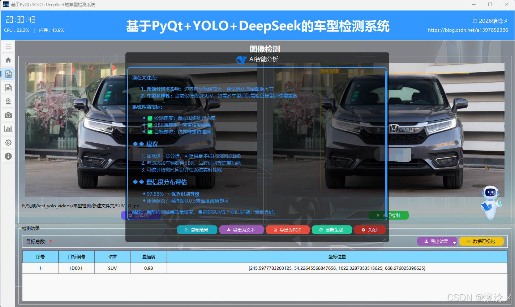Expand the export results dropdown arrow

pyautogui.click(x=455, y=242)
